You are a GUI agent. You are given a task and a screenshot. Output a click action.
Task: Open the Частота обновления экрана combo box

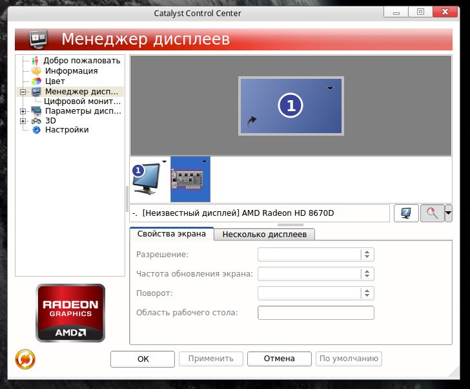pyautogui.click(x=316, y=274)
